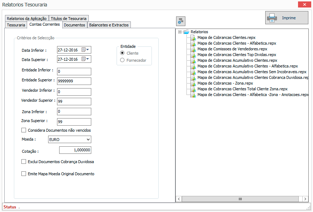The height and width of the screenshot is (212, 313).
Task: Select Mapa de Comissoes de Vendedores.repx
Action: pyautogui.click(x=232, y=49)
